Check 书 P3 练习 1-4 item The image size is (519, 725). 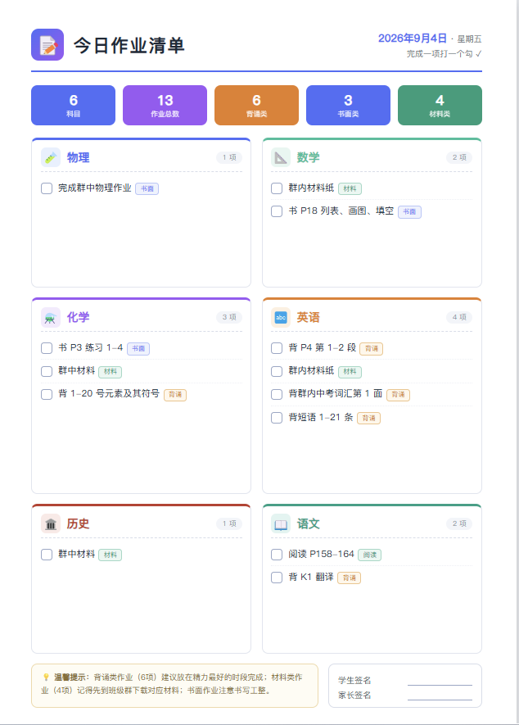coord(47,348)
